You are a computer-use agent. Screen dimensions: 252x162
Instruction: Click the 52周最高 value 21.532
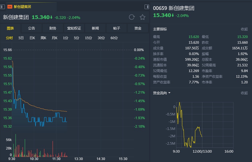coord(243,65)
